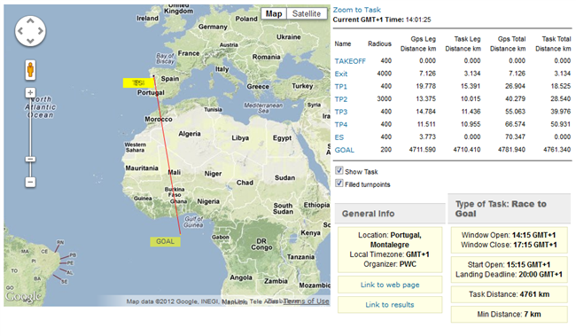Pan the map up with the arrow
The height and width of the screenshot is (336, 576).
pyautogui.click(x=30, y=21)
